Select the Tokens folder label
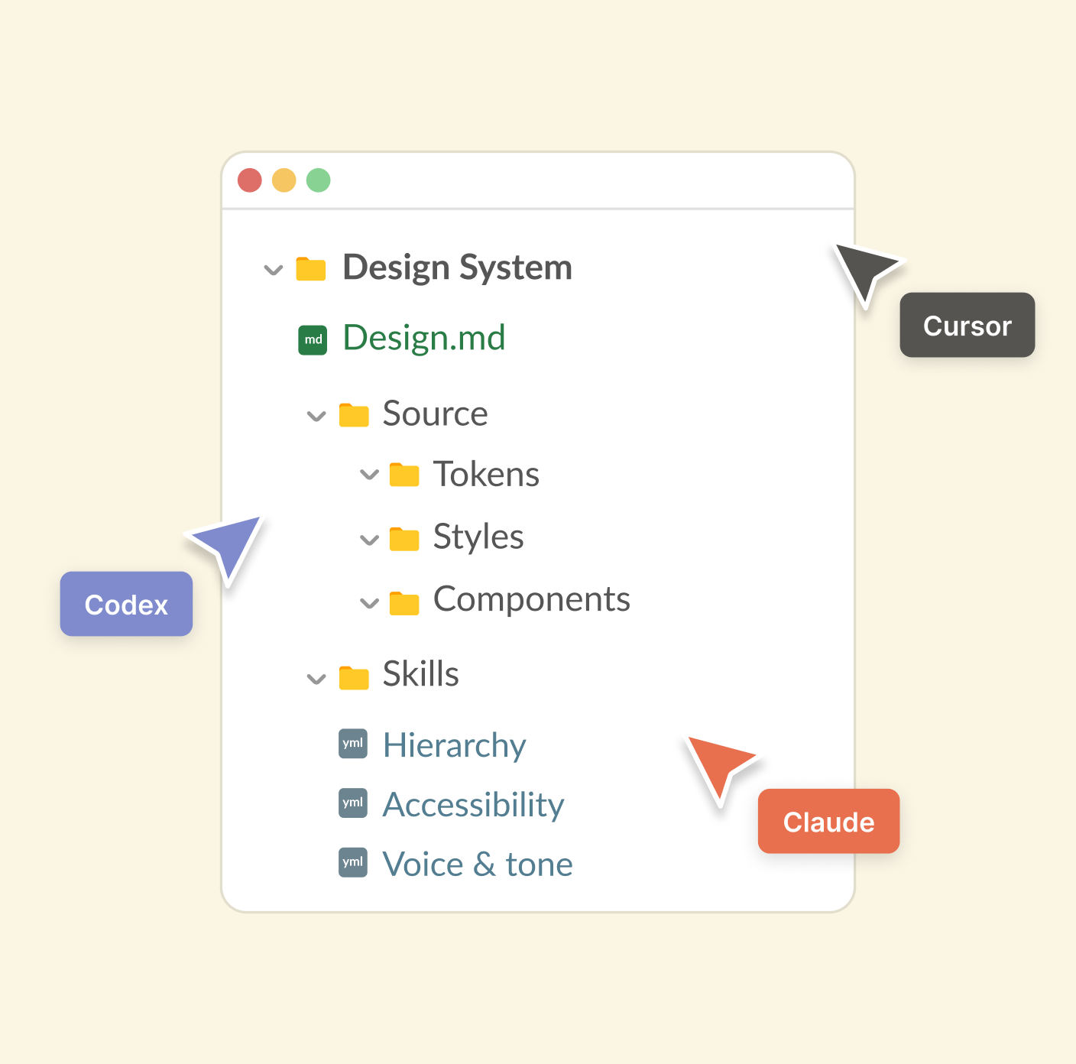 point(486,474)
